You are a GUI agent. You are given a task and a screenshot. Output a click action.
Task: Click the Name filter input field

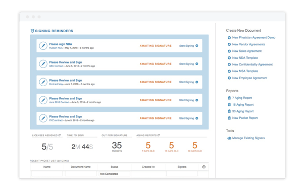47,174
